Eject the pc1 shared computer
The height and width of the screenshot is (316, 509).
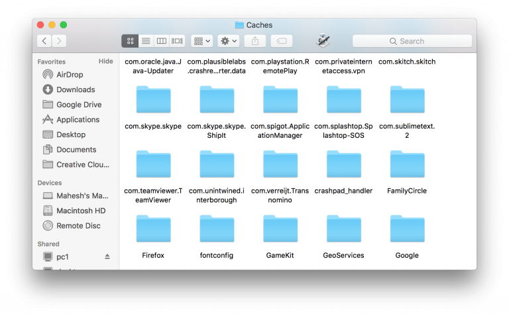point(107,256)
